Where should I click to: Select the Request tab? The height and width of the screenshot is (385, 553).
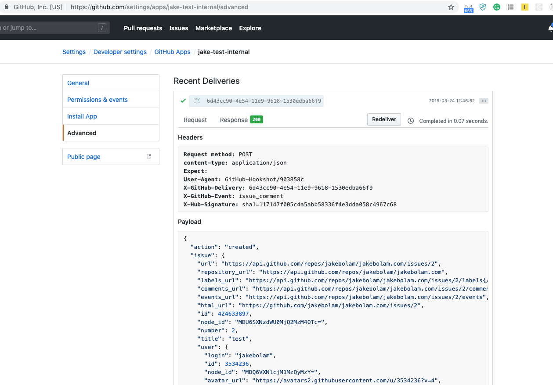[x=195, y=120]
